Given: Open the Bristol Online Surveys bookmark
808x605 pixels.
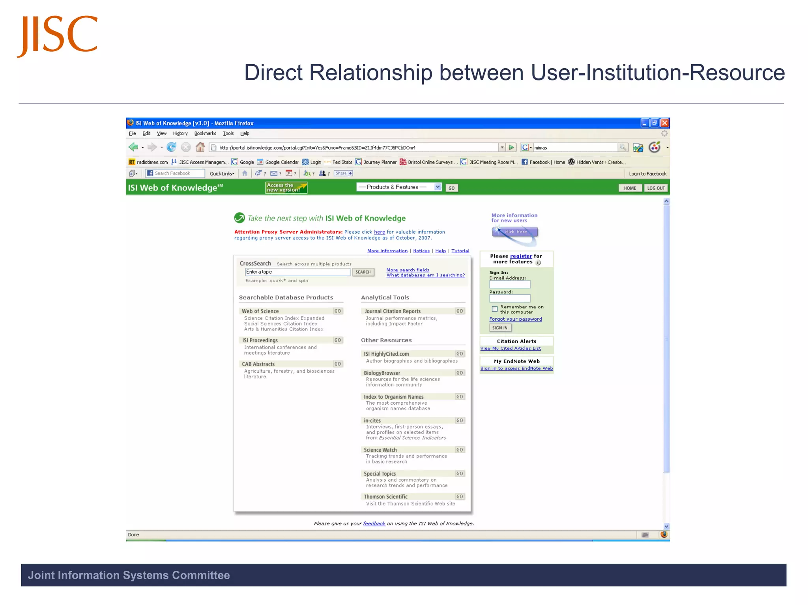Looking at the screenshot, I should 428,162.
